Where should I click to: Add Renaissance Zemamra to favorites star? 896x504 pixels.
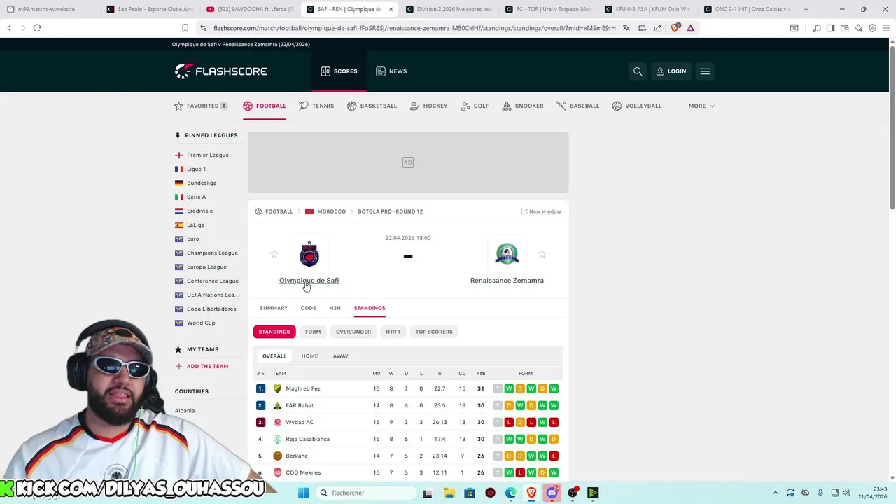542,254
